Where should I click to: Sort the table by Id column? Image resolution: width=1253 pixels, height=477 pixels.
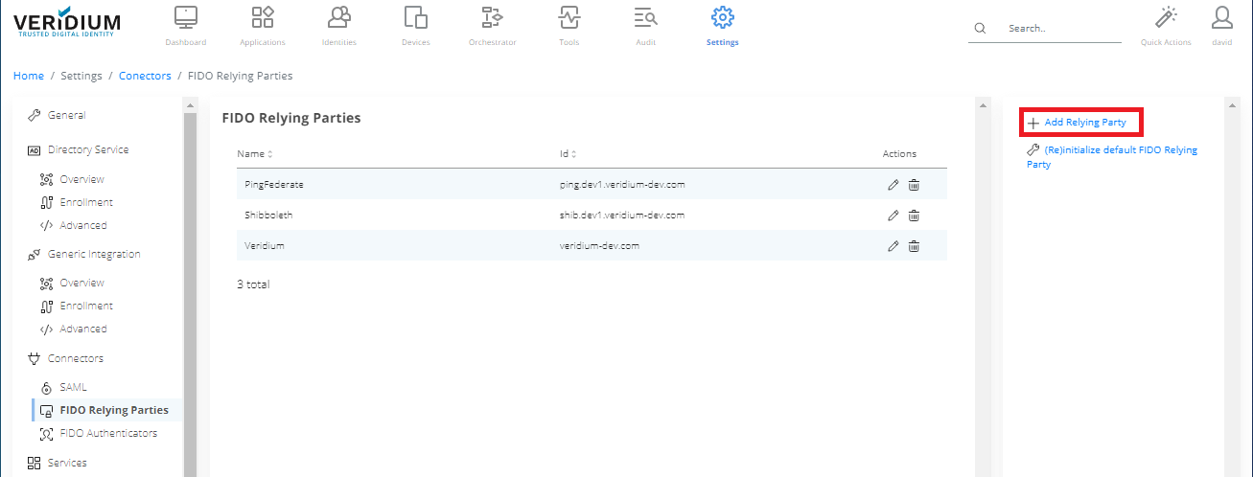point(568,154)
